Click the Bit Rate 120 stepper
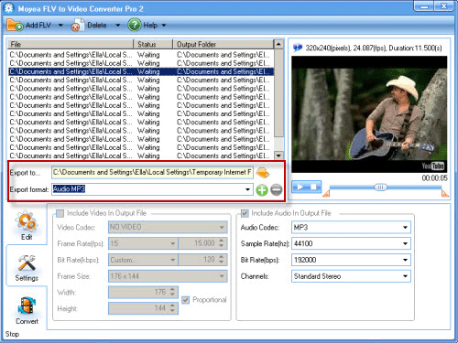Image resolution: width=458 pixels, height=343 pixels. [222, 260]
